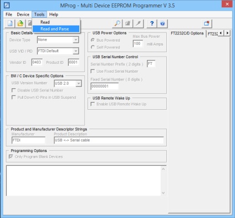Click the Fixed Serial Number field
The image size is (235, 218).
(x=105, y=87)
